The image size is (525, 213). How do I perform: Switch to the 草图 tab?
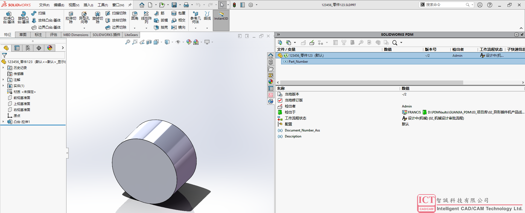[23, 35]
